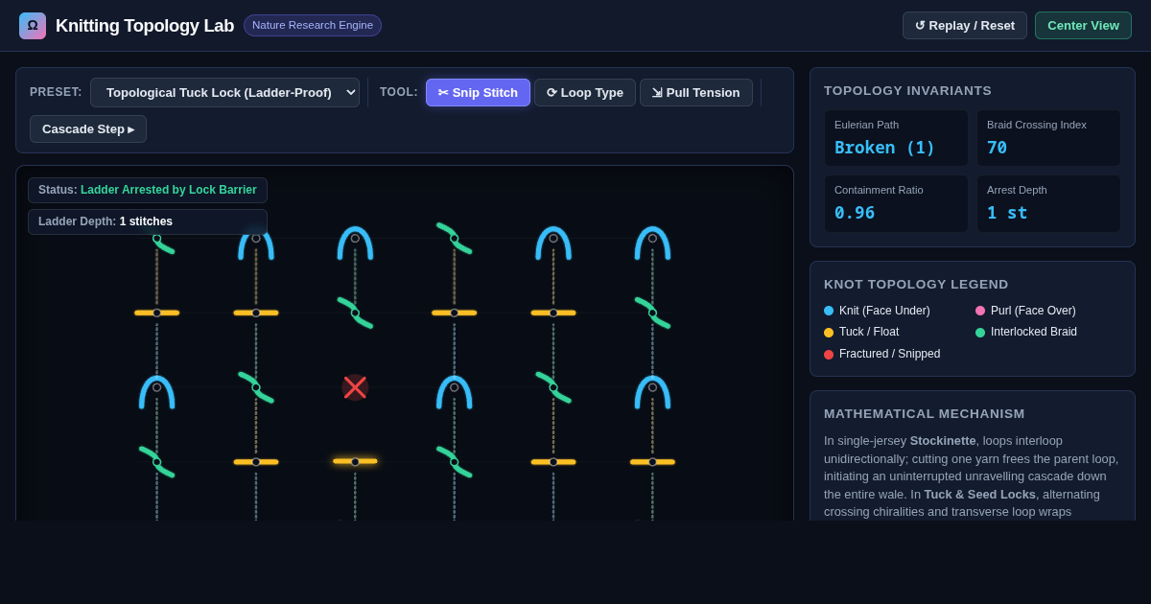Click the yellow tuck stitch in fourth row, fifth column
This screenshot has width=1151, height=604.
point(553,462)
